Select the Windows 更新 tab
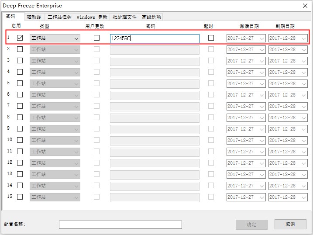 tap(92, 17)
